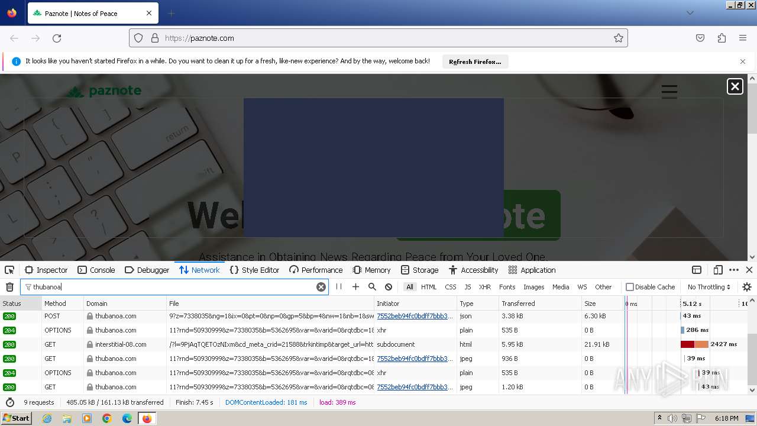Open the Save to Pocket icon
The width and height of the screenshot is (757, 426).
(700, 38)
